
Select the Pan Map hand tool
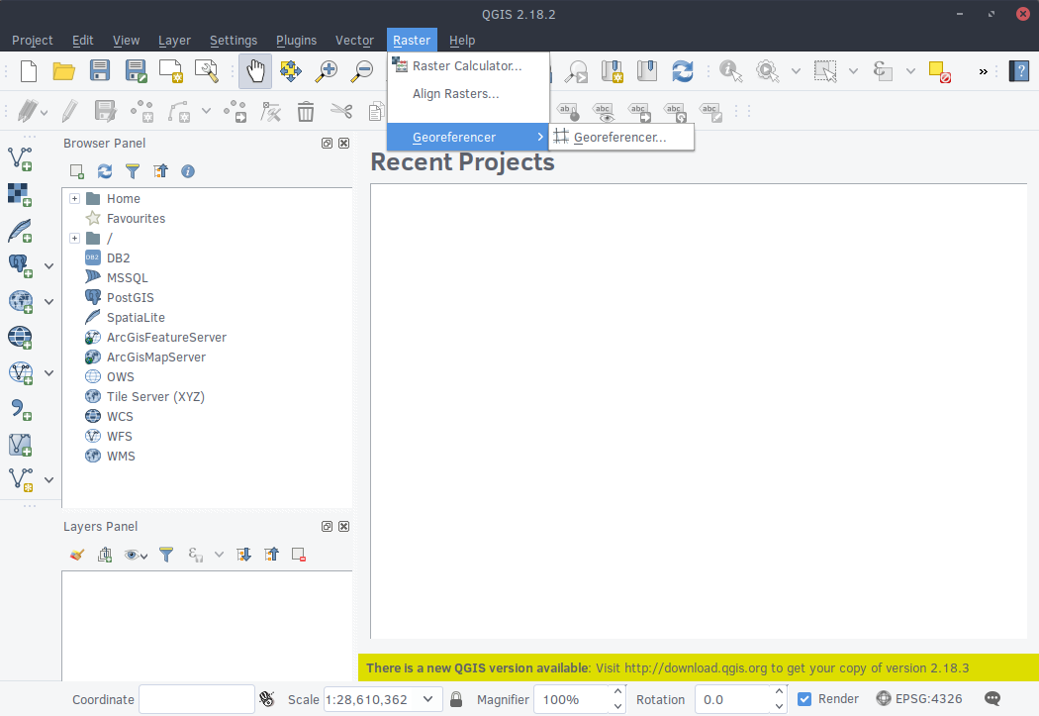(255, 71)
